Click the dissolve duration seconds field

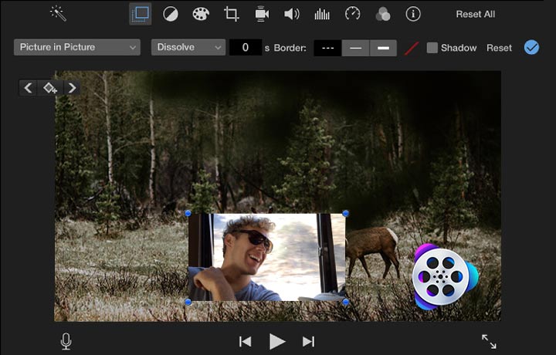coord(246,47)
